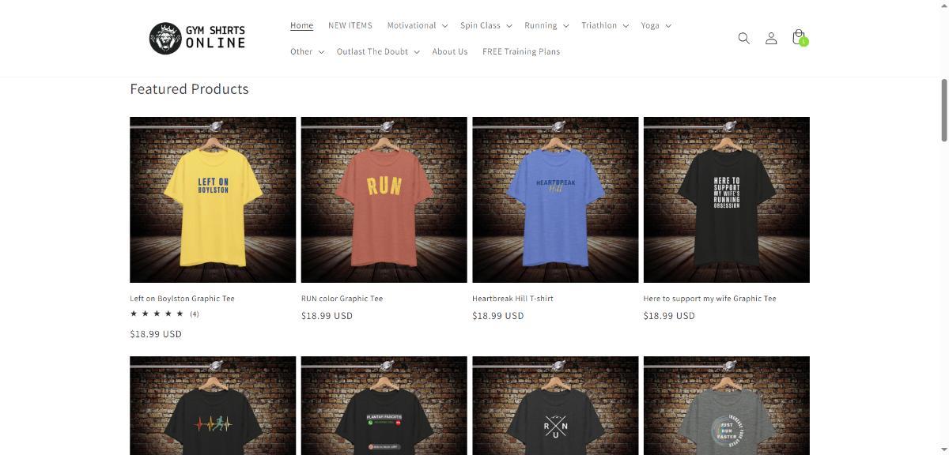
Task: Expand the Other dropdown menu
Action: pos(307,51)
